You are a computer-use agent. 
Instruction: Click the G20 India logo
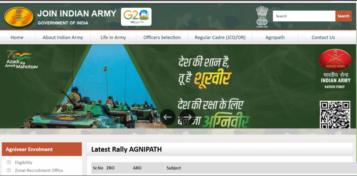(136, 17)
